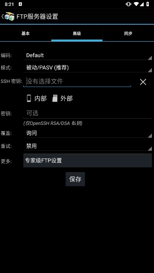The width and height of the screenshot is (154, 273).
Task: Focus the SSH 密钥 file path field
Action: coord(77,81)
